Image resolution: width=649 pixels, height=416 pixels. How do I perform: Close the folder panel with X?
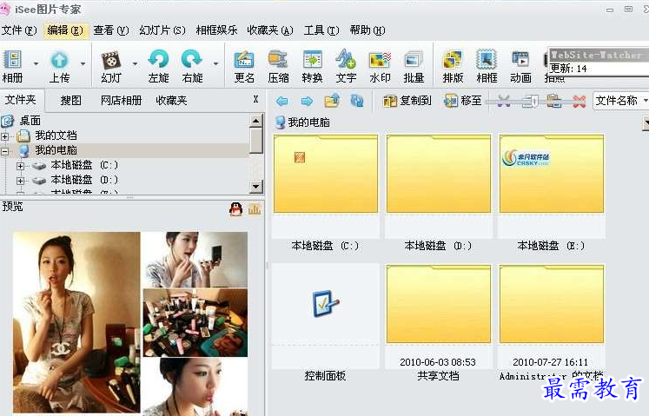click(x=255, y=99)
